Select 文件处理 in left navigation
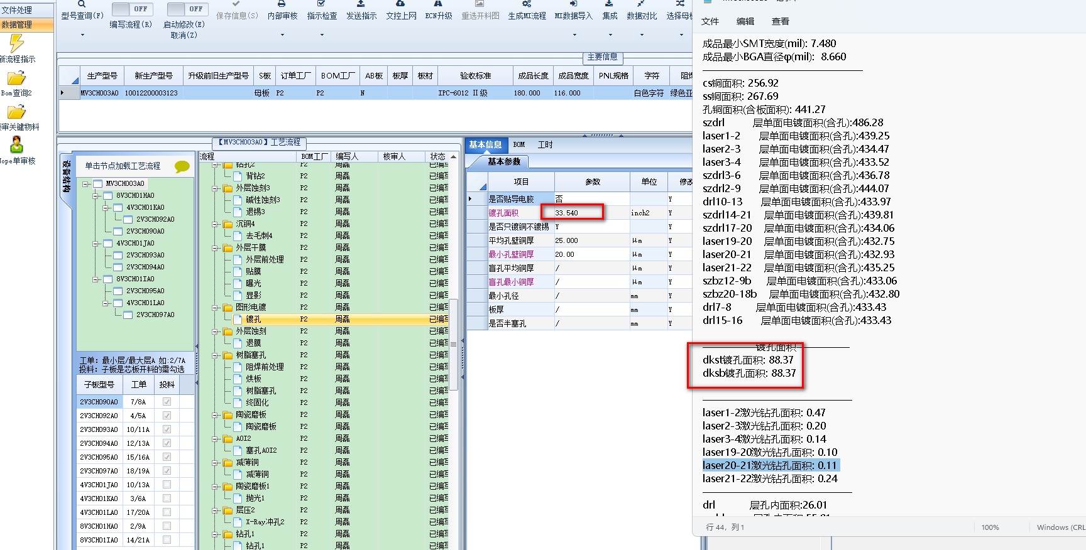Screen dimensions: 1086x550 pyautogui.click(x=26, y=10)
